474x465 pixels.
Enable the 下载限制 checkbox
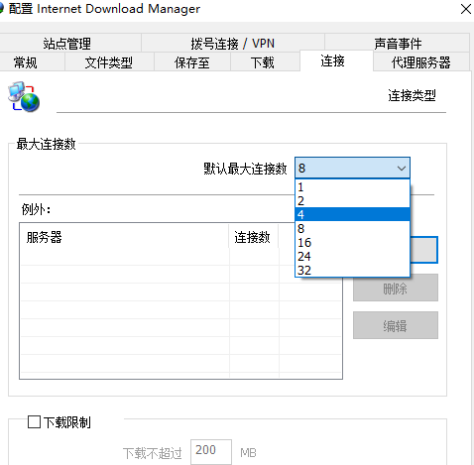click(x=34, y=421)
